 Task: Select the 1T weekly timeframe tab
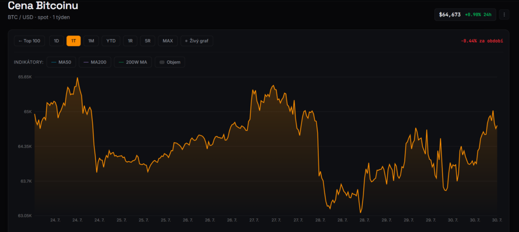[73, 41]
